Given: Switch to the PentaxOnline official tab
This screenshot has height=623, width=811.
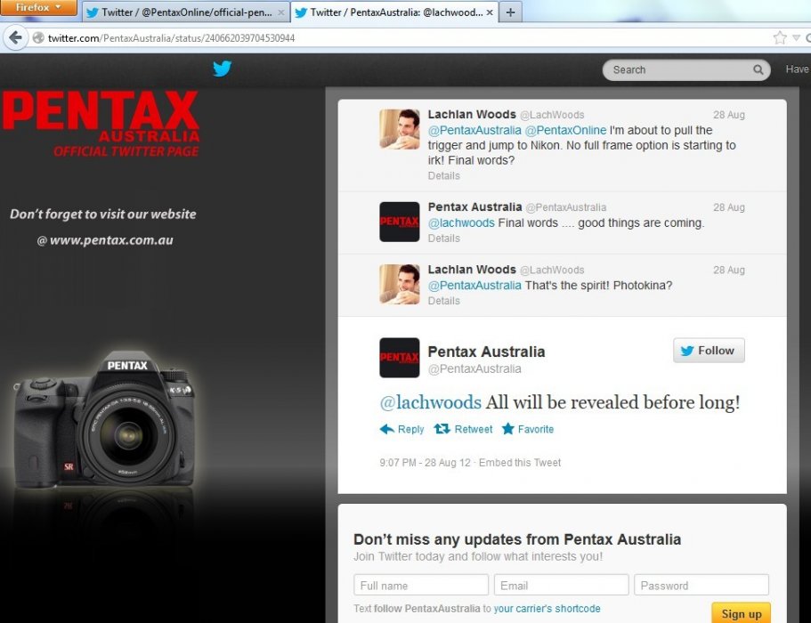Looking at the screenshot, I should click(x=183, y=12).
